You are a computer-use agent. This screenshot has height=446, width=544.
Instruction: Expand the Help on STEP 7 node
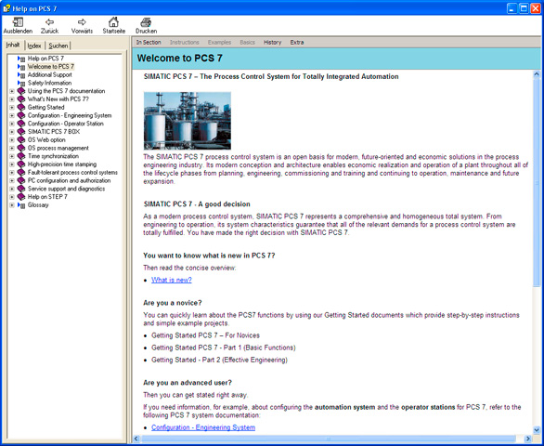12,197
